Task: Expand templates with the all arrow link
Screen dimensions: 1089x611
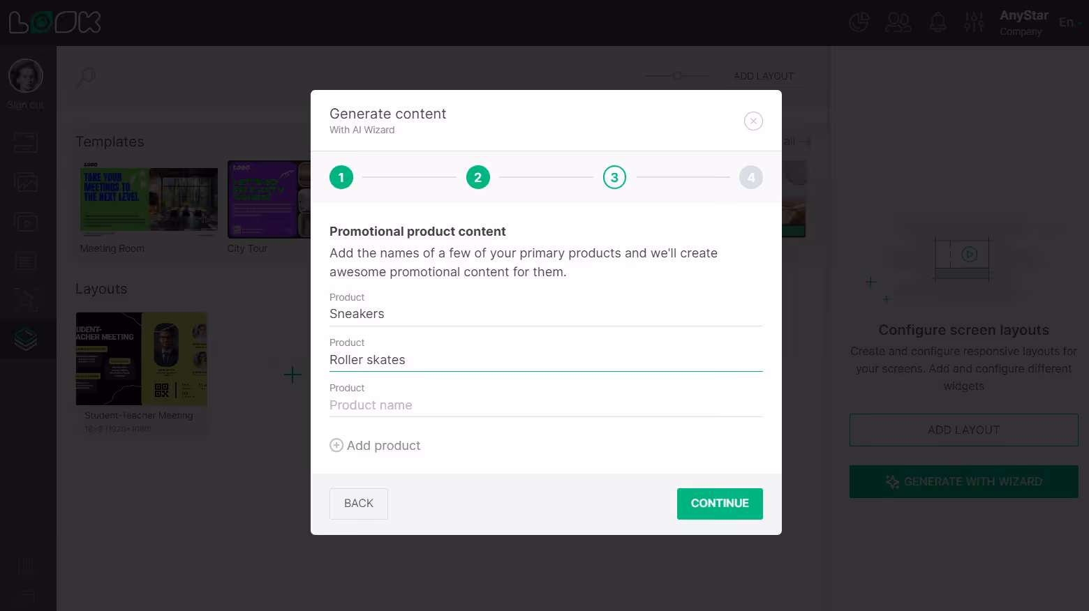Action: [796, 141]
